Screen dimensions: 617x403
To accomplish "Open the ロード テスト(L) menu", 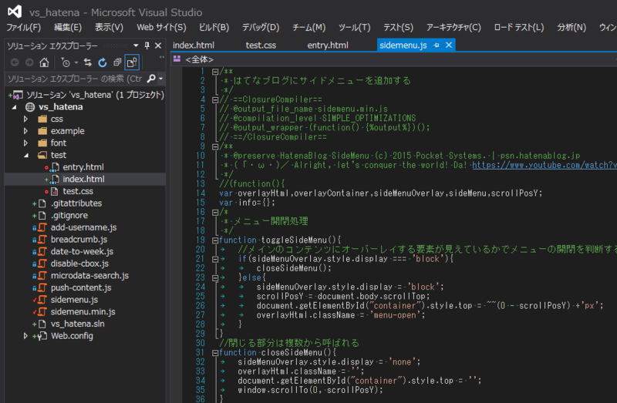I will click(x=519, y=27).
